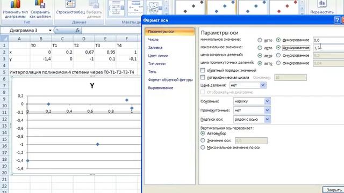This screenshot has height=193, width=344.
Task: Click the interpolation description text in row 5
Action: 71,72
